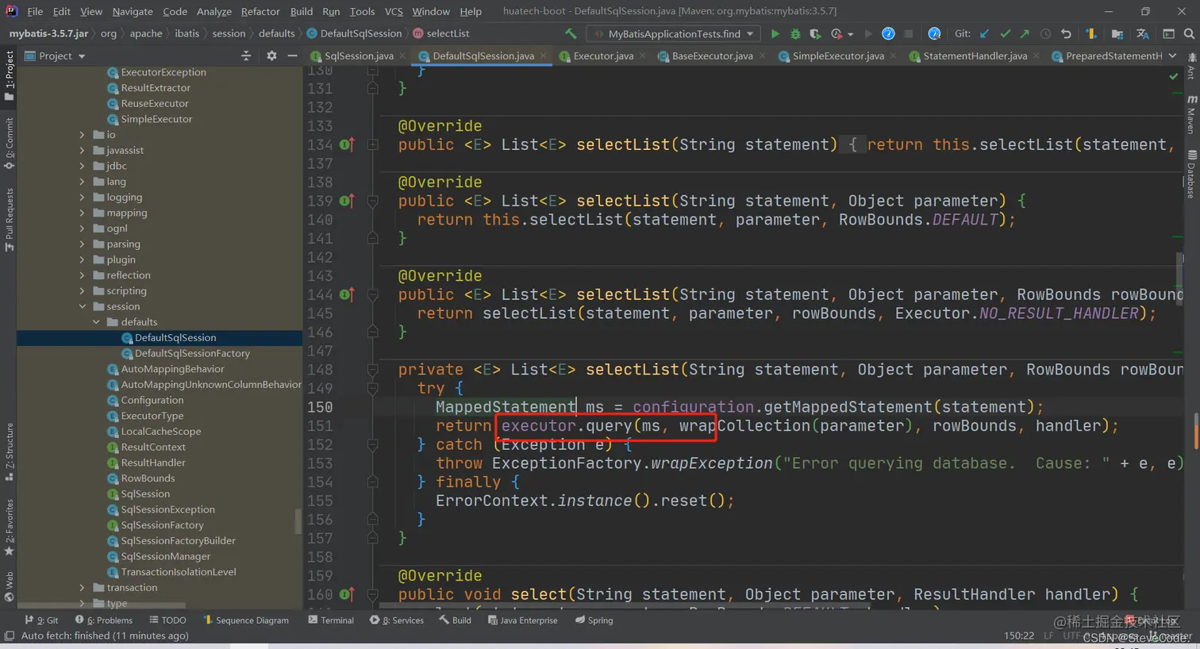The width and height of the screenshot is (1200, 649).
Task: Click the run anything terminal-window icon
Action: [x=1168, y=33]
